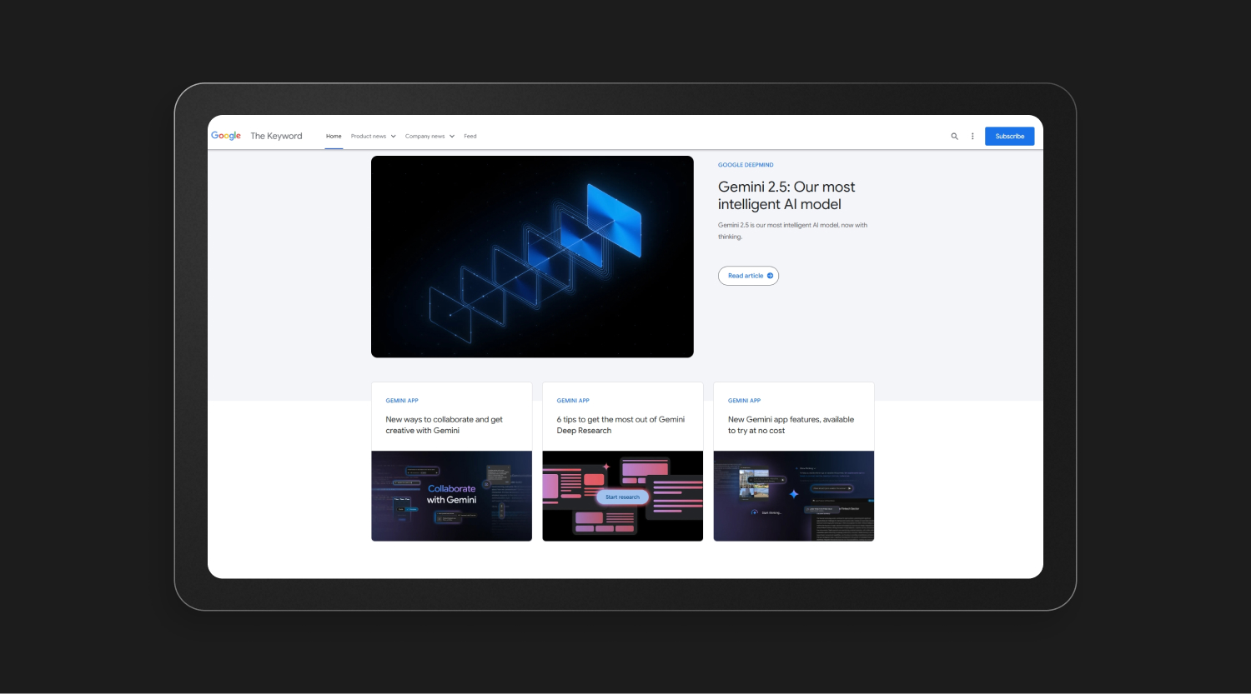Click Gemini App label above Deep Research article
This screenshot has height=694, width=1251.
[x=573, y=401]
